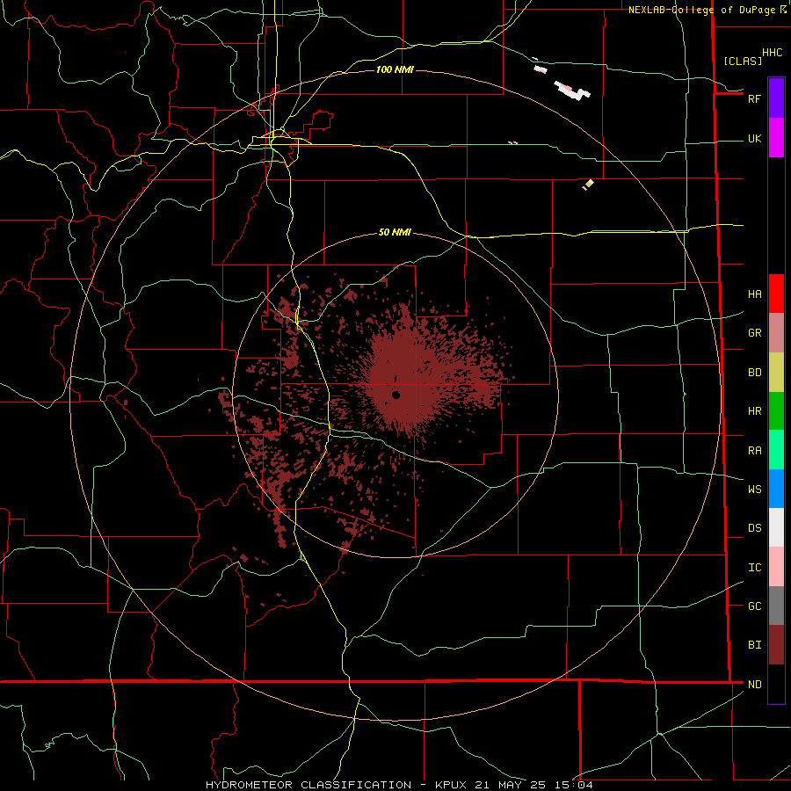Viewport: 791px width, 791px height.
Task: Click the ND legend label
Action: pos(754,685)
